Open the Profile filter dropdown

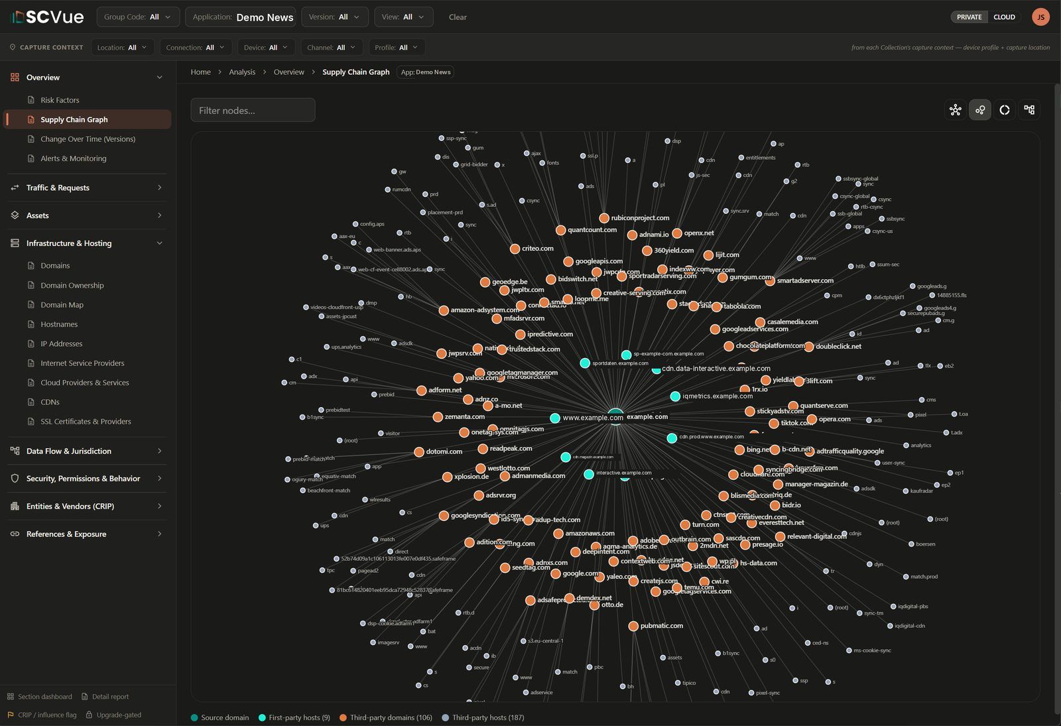pos(397,48)
